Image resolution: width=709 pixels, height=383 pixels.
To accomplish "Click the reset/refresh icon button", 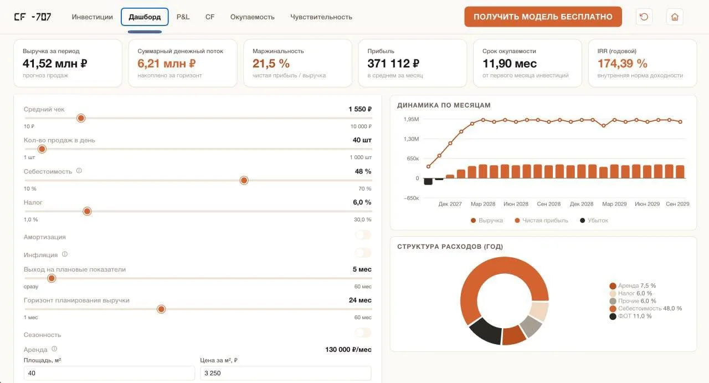I will pos(644,17).
